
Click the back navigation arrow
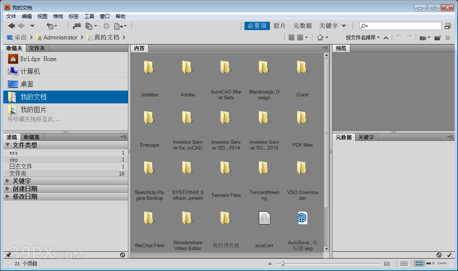click(x=11, y=26)
